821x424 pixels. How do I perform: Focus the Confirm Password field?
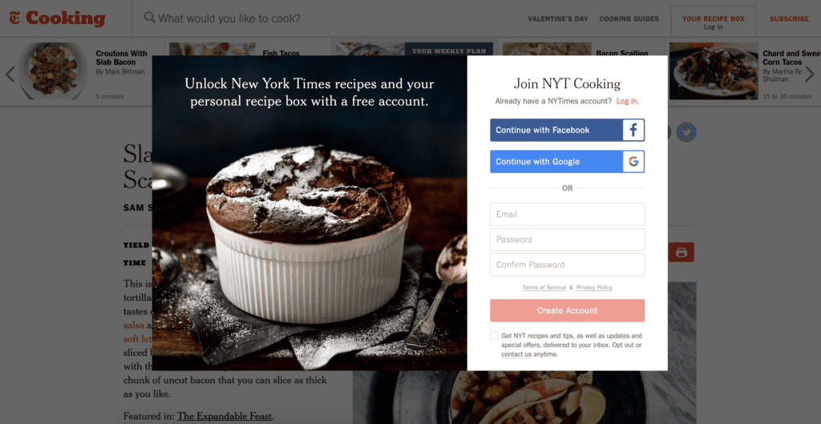[567, 264]
